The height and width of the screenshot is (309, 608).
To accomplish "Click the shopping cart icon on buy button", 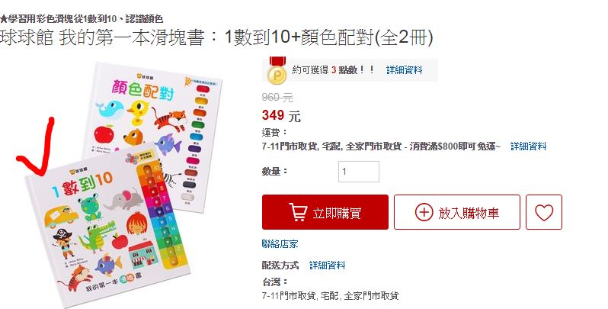I will (298, 212).
